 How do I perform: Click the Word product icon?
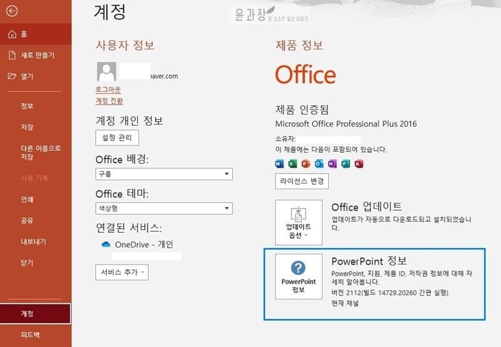pyautogui.click(x=279, y=164)
